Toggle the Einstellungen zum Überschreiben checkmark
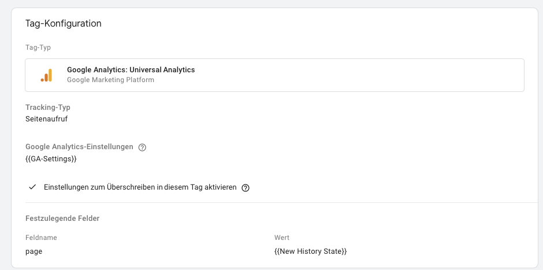 (x=32, y=187)
